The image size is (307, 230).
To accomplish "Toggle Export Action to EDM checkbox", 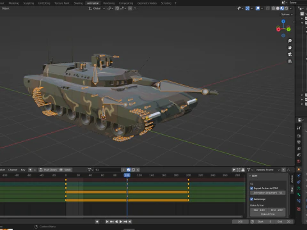I will tap(251, 188).
